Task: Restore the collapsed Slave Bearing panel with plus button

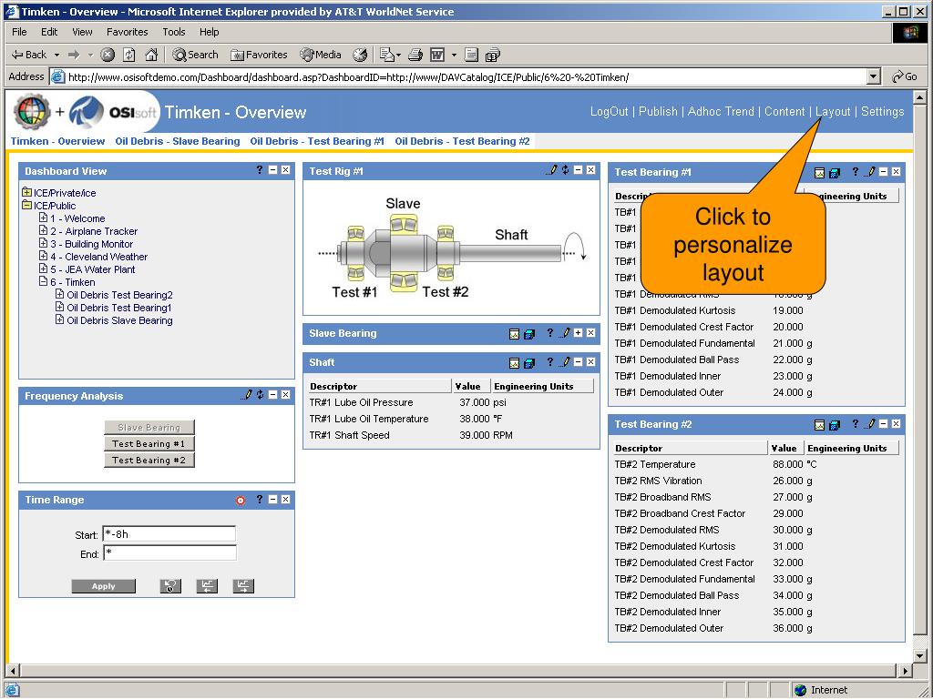Action: tap(578, 333)
